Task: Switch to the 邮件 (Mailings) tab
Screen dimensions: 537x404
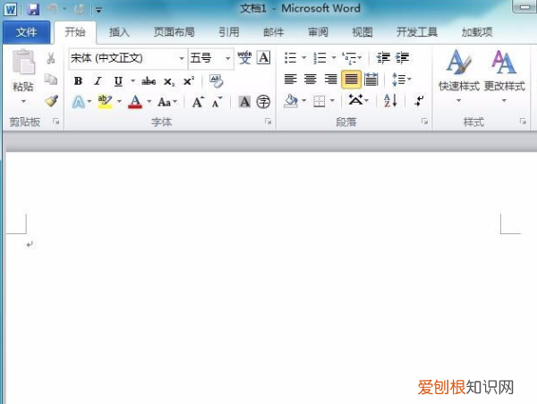Action: point(273,32)
